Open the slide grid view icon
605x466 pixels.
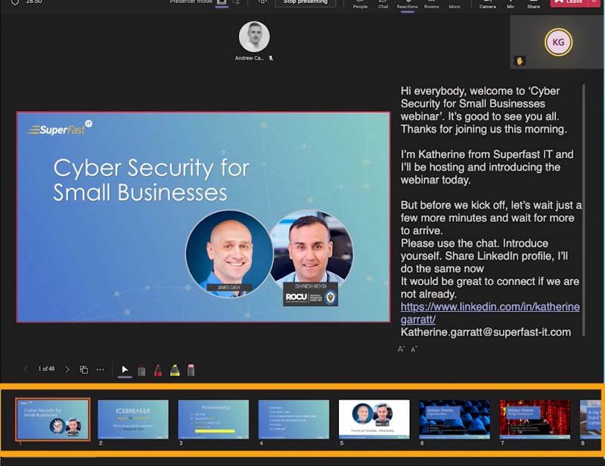84,369
